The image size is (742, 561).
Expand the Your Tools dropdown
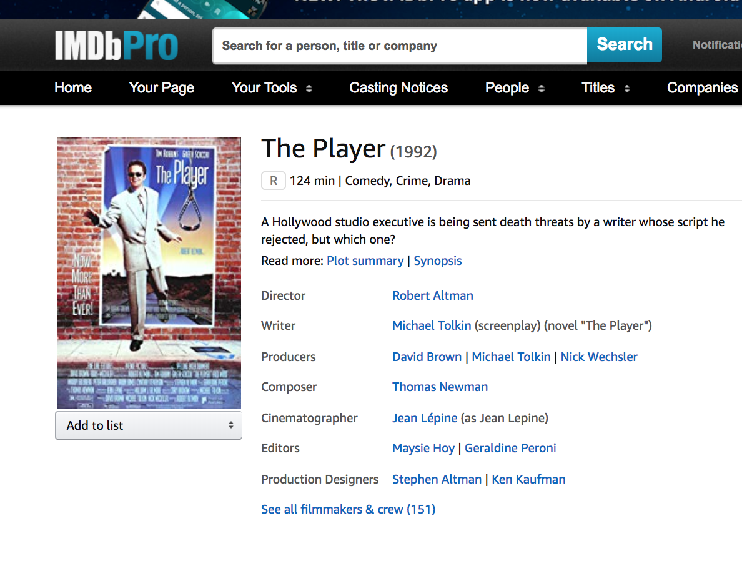tap(272, 87)
